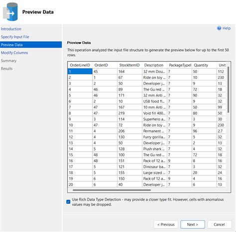Click the StockItemID column header
This screenshot has height=232, width=236.
[129, 65]
